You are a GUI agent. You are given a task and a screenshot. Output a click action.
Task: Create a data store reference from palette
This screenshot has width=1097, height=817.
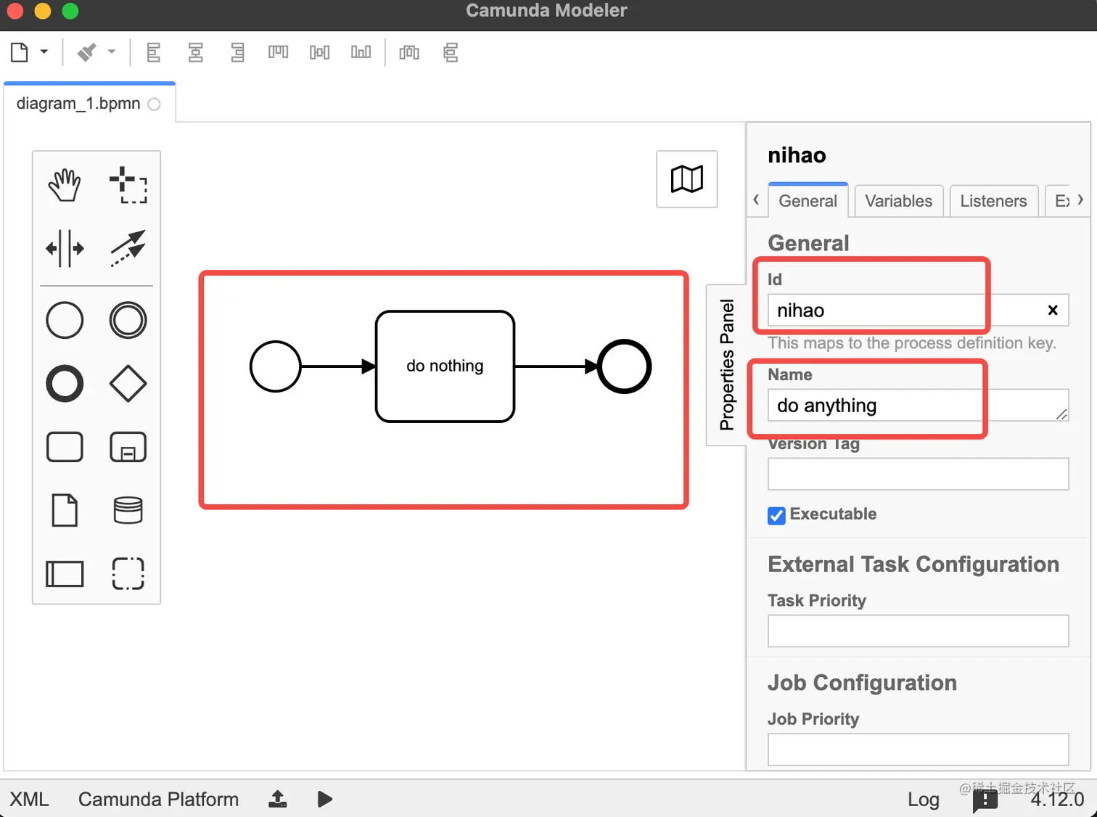128,510
